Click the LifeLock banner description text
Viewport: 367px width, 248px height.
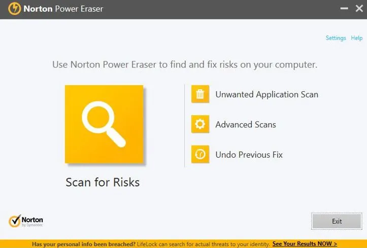click(x=204, y=244)
